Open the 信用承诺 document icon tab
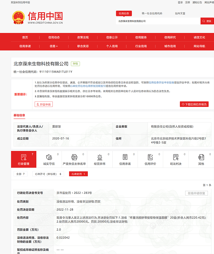214x254 pixels. coord(125,159)
